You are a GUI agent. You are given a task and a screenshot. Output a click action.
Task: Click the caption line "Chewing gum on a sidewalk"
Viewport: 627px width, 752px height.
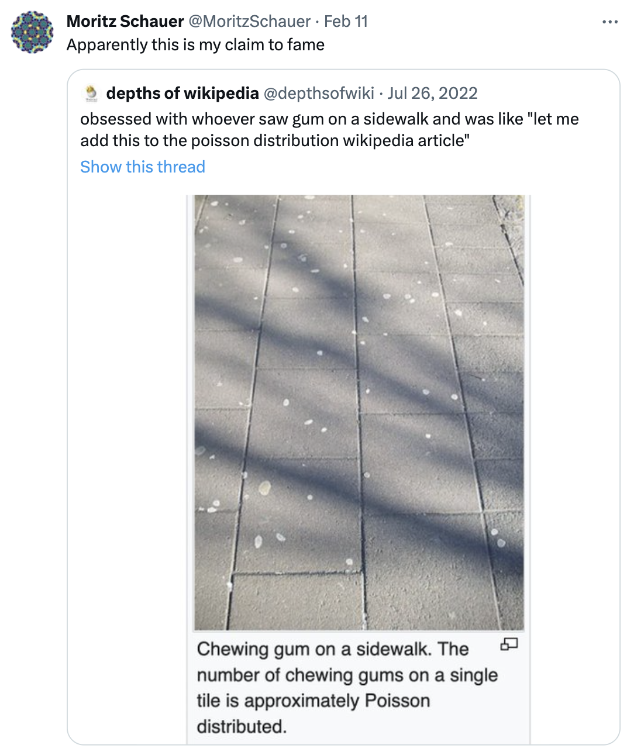[332, 649]
